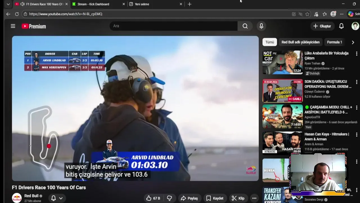Click the Kaydet save button

click(215, 198)
